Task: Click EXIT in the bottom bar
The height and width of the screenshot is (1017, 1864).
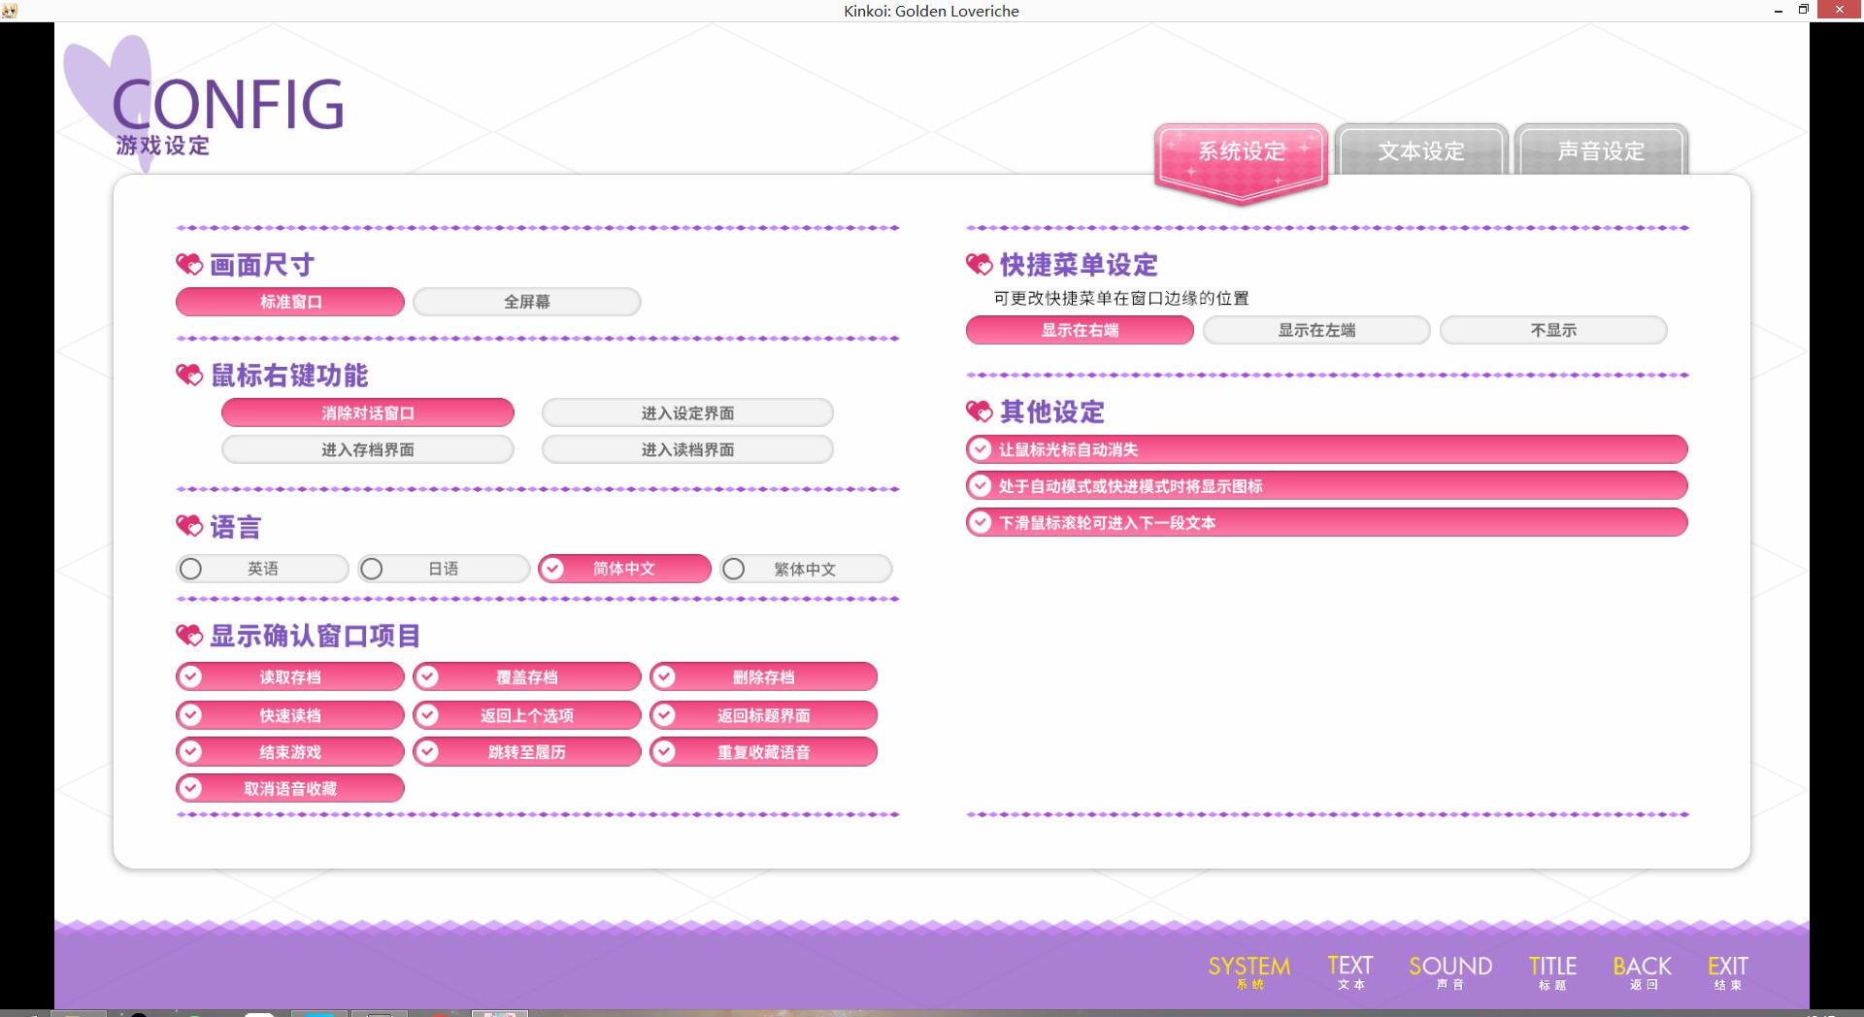Action: pos(1727,970)
